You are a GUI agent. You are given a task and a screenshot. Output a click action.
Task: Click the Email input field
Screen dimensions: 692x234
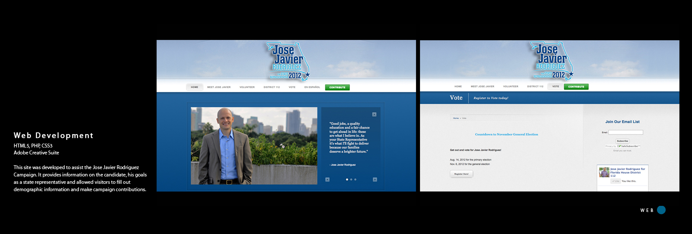(626, 132)
